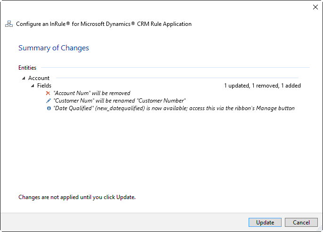Click the Entities section label
Viewport: 323px width, 232px height.
(27, 67)
